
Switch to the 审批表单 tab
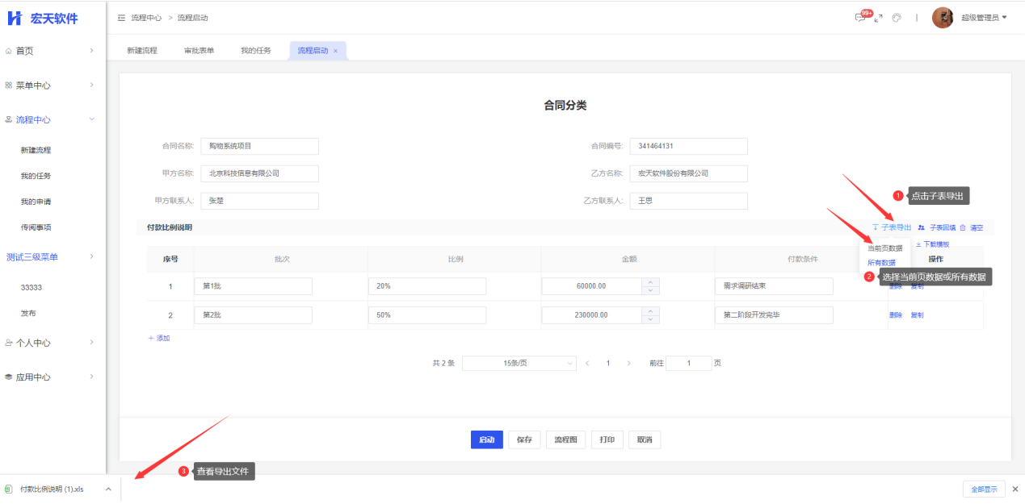[199, 51]
